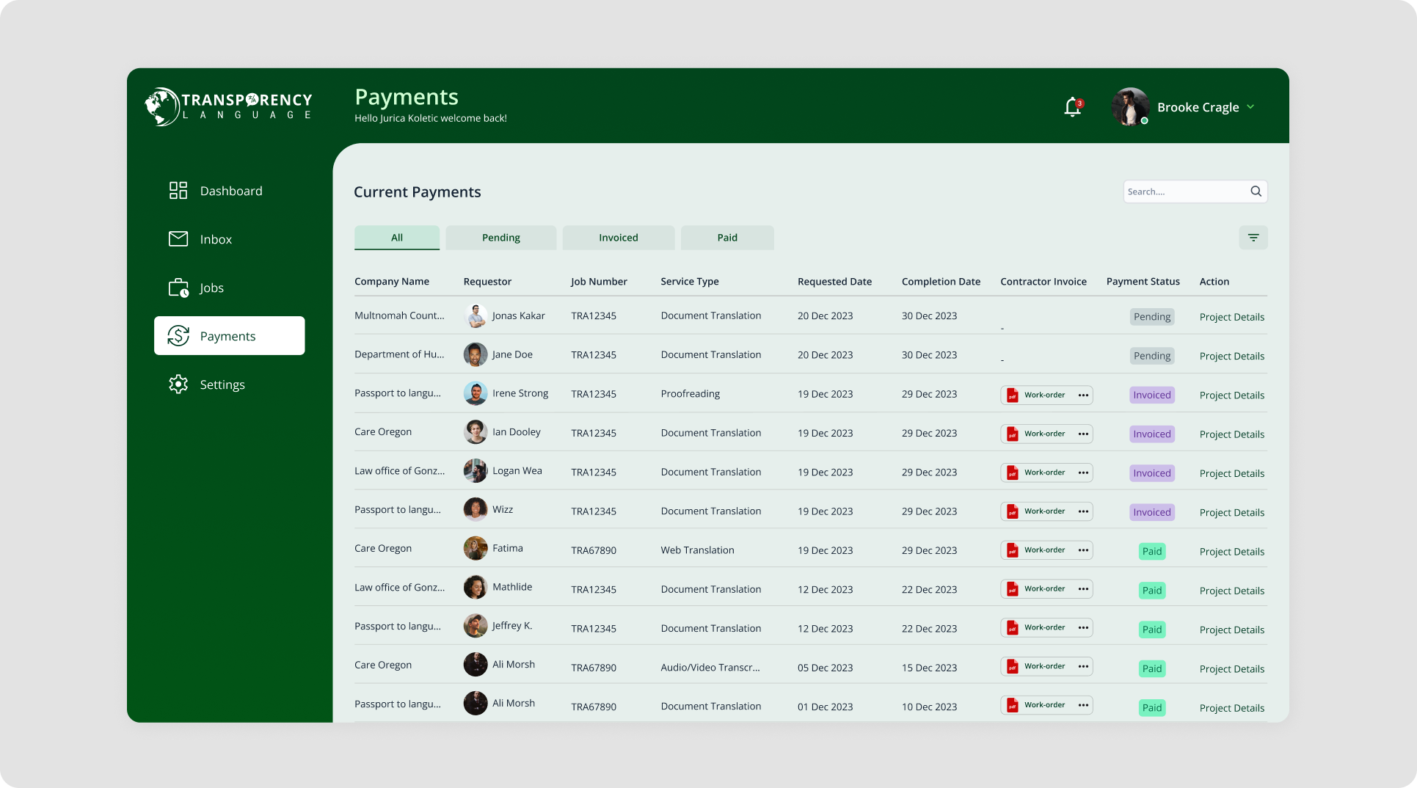
Task: Open the filter options icon
Action: click(1253, 238)
